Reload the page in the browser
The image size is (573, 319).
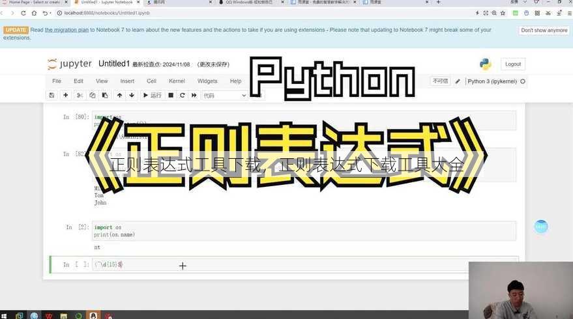pyautogui.click(x=23, y=13)
